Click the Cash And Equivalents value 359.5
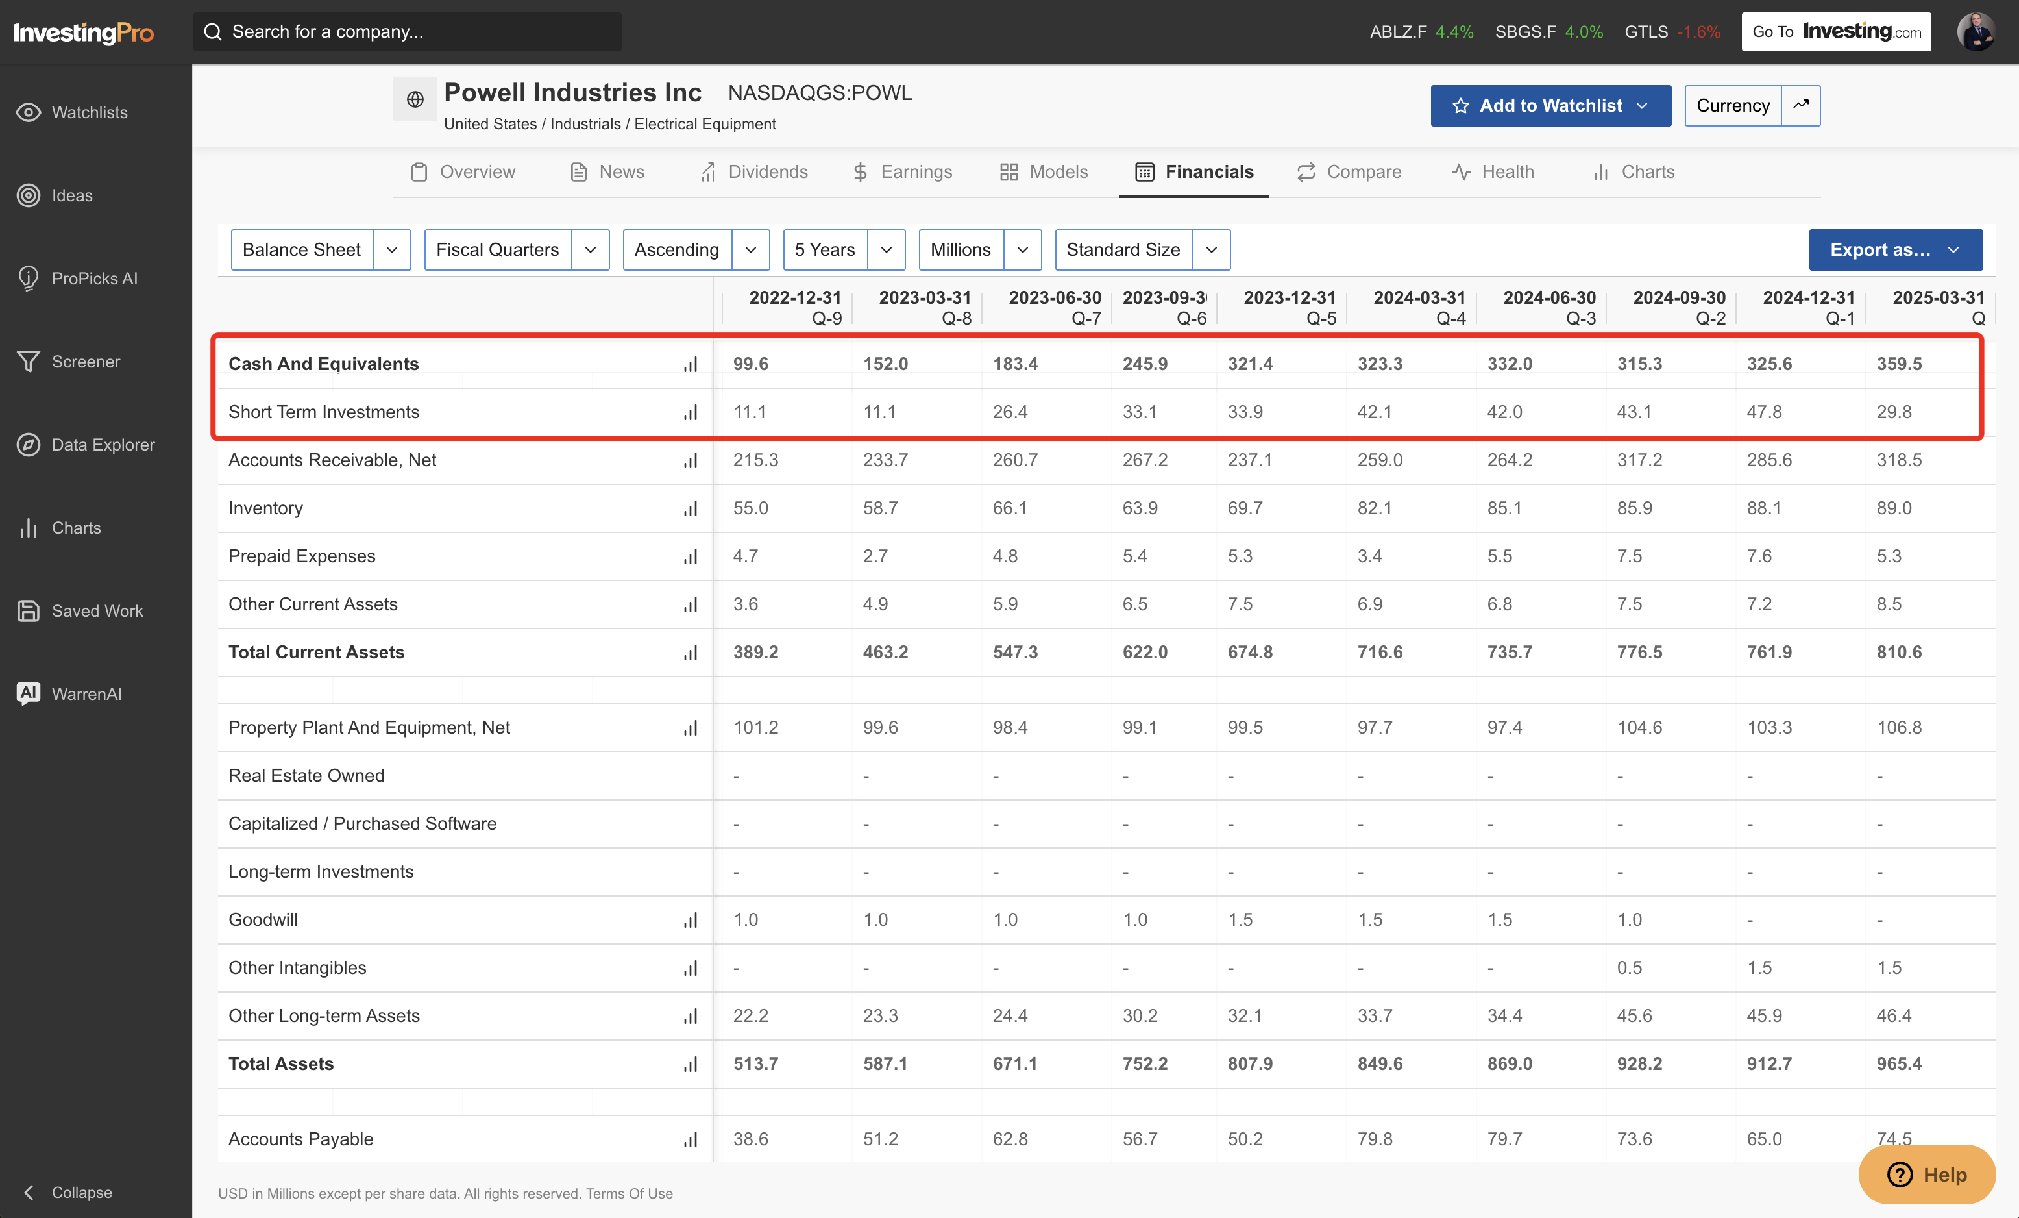 click(1900, 364)
